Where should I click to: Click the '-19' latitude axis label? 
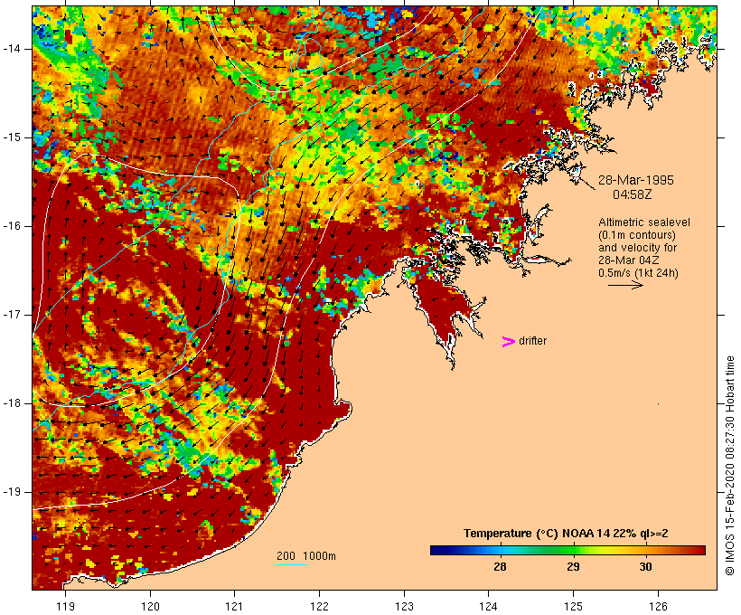point(12,492)
